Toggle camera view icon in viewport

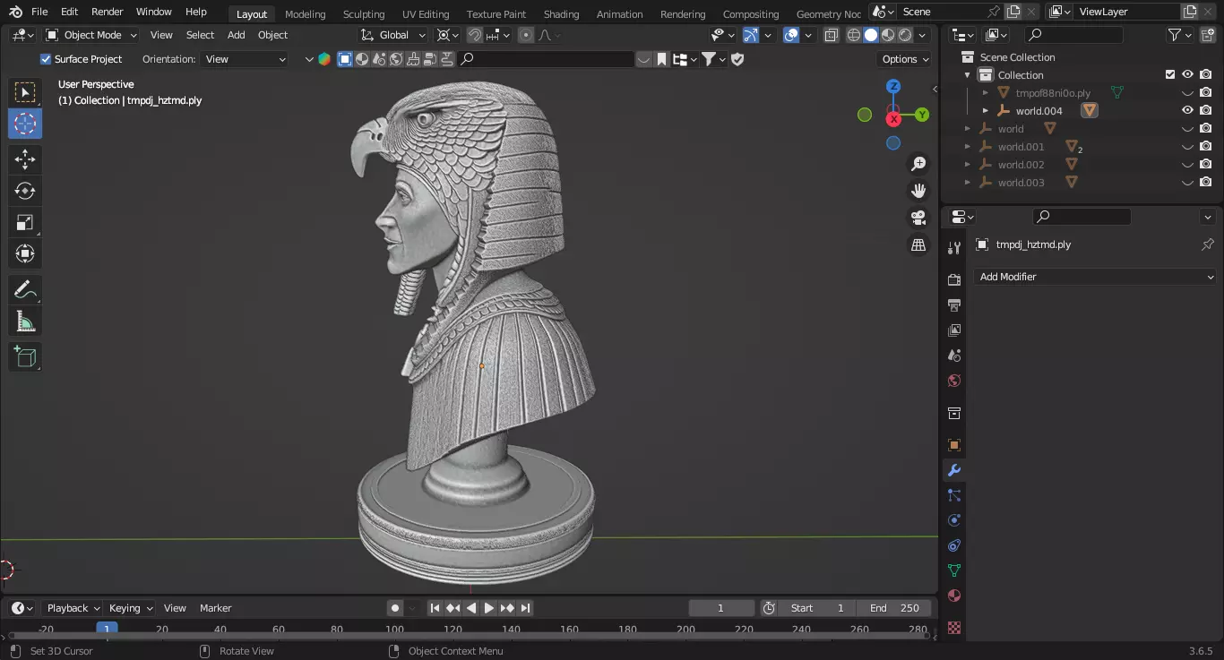(x=918, y=218)
